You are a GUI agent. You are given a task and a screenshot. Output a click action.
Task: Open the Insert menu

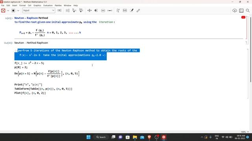(15, 5)
